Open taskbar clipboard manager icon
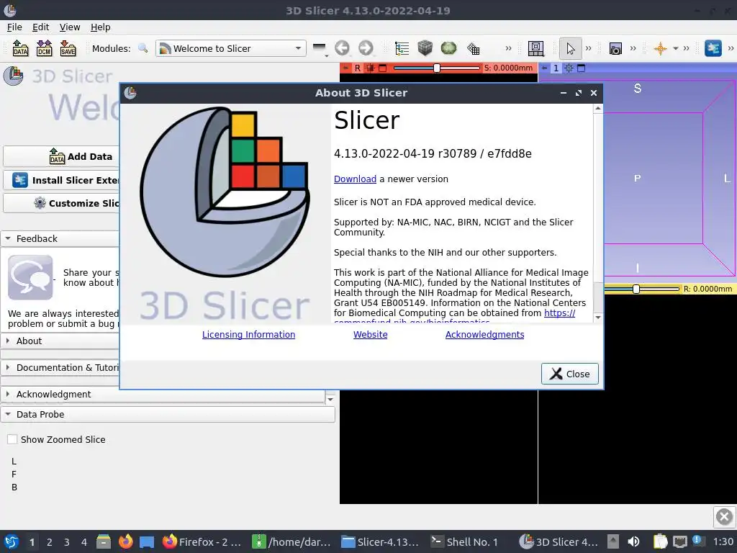 click(660, 541)
